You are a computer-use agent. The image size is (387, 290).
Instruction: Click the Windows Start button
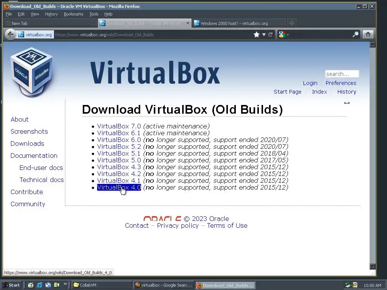[11, 285]
